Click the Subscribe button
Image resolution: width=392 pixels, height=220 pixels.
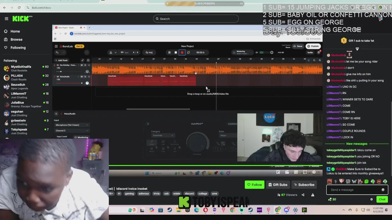click(304, 185)
